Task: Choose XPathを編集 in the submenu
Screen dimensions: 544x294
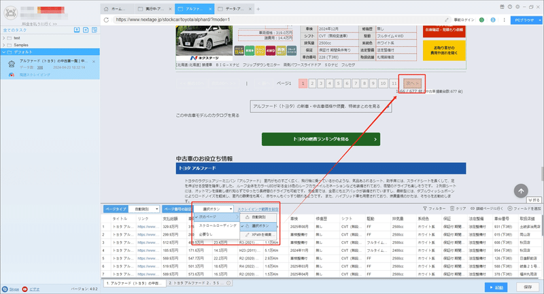Action: click(258, 235)
